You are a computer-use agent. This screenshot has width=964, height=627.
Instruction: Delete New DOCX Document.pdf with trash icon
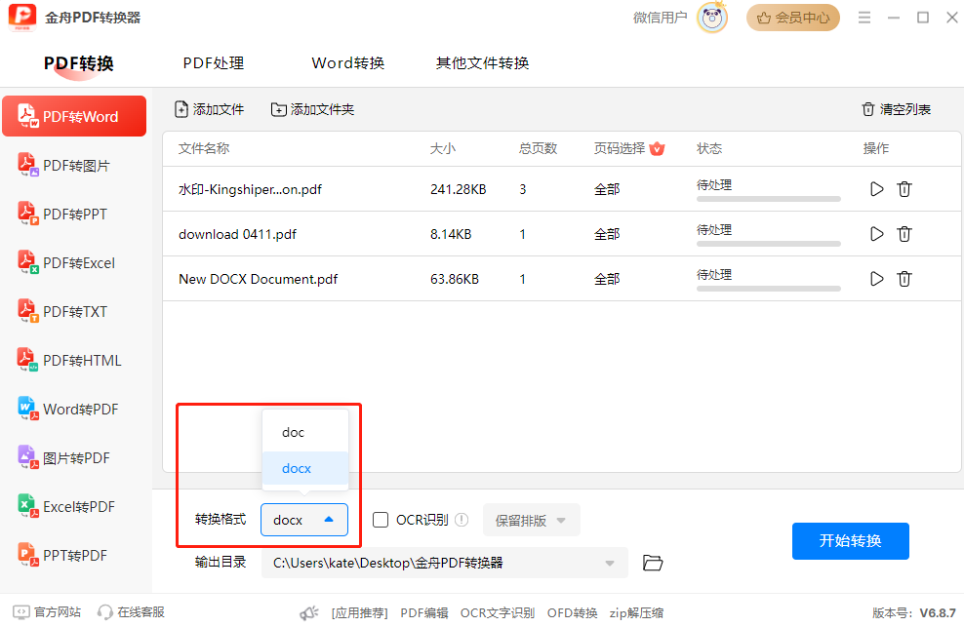tap(904, 279)
